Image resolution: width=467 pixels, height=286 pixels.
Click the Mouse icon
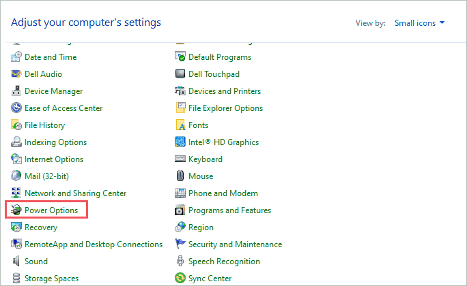pyautogui.click(x=180, y=176)
